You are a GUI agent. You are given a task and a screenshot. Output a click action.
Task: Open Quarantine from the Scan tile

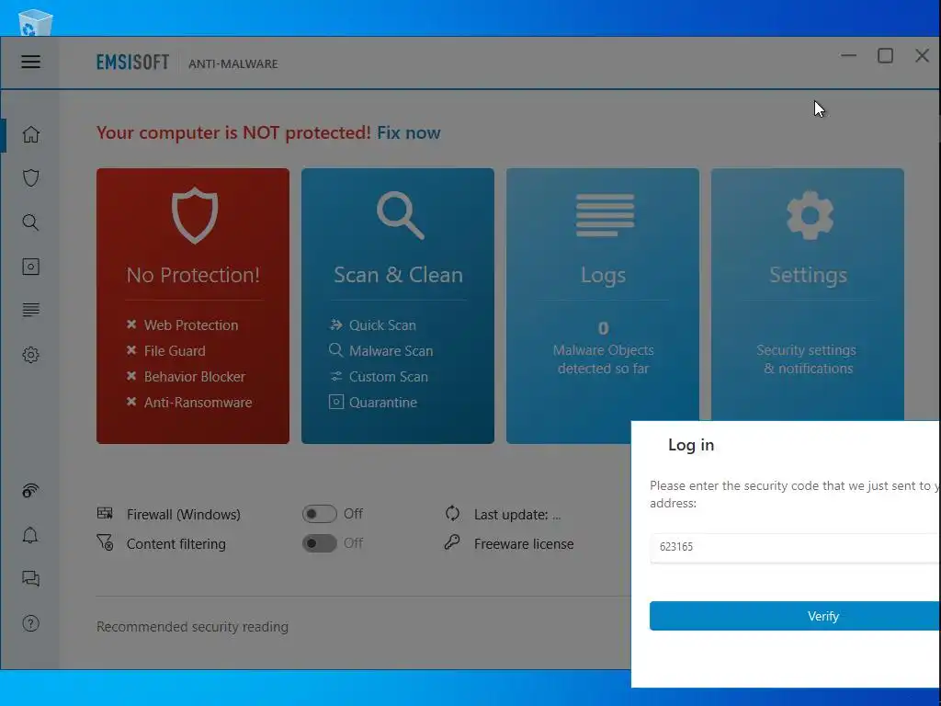coord(383,403)
